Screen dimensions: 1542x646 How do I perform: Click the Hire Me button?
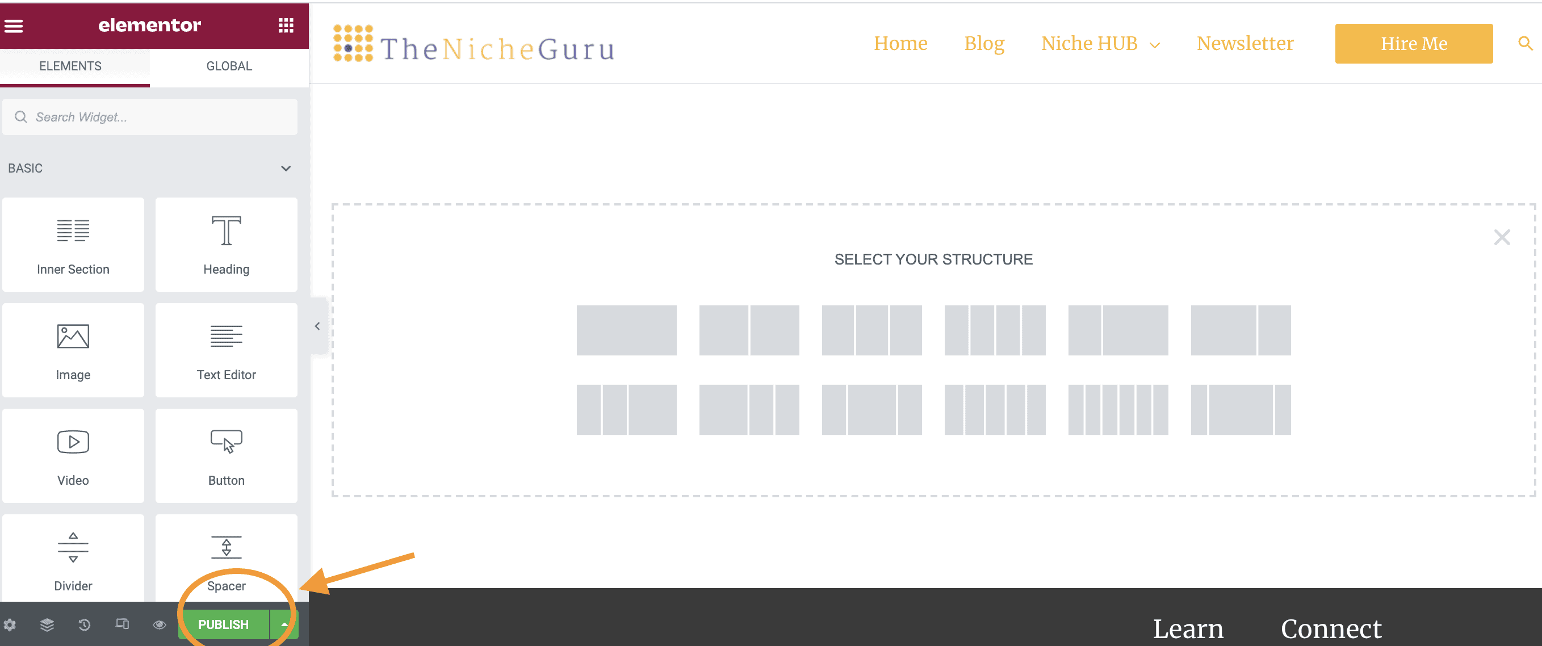1414,43
